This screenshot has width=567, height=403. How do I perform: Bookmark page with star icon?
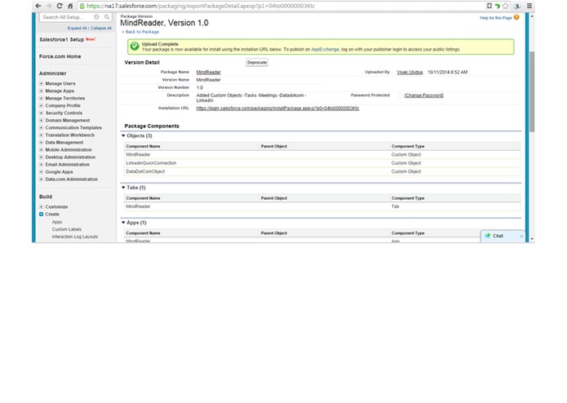[506, 6]
